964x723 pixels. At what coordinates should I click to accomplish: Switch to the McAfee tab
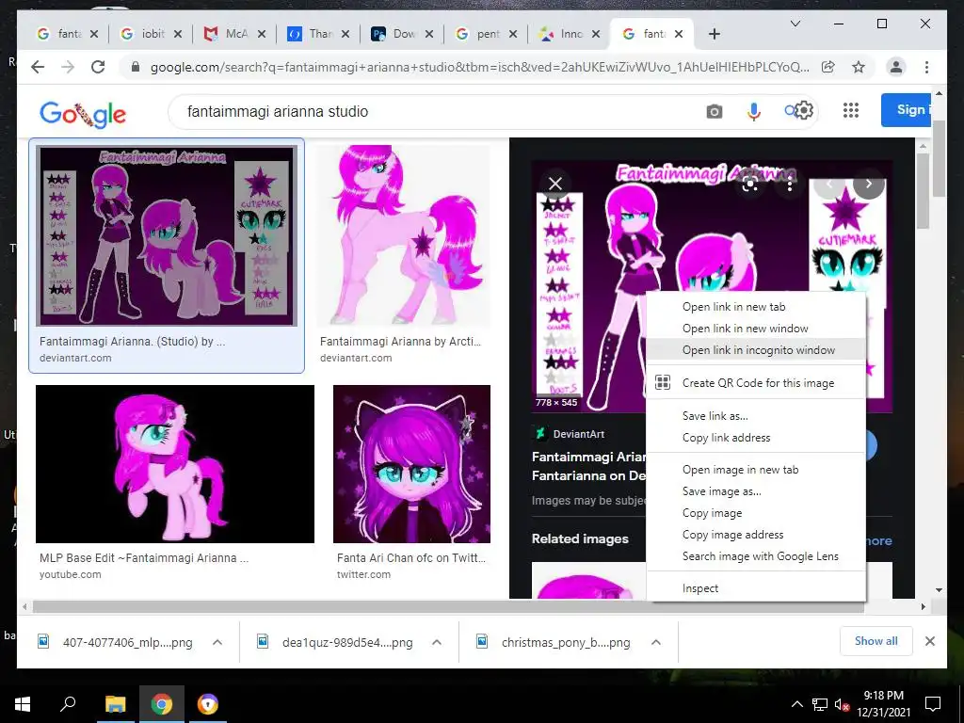pos(234,34)
